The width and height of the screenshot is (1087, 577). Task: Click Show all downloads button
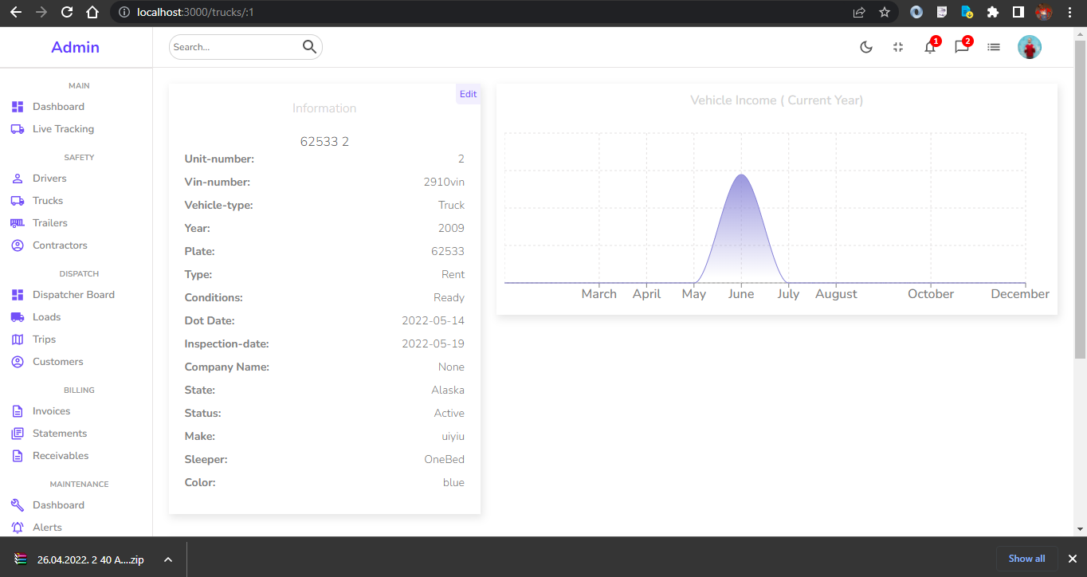pyautogui.click(x=1026, y=559)
